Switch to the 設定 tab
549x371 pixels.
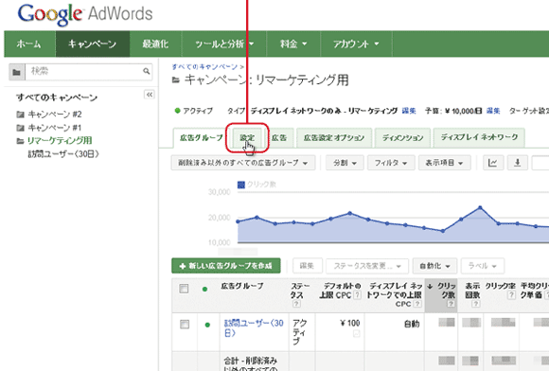pos(247,138)
